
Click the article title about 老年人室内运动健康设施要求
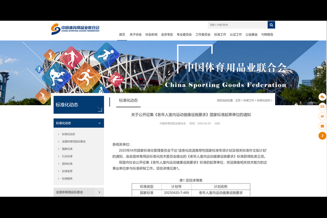click(x=191, y=115)
